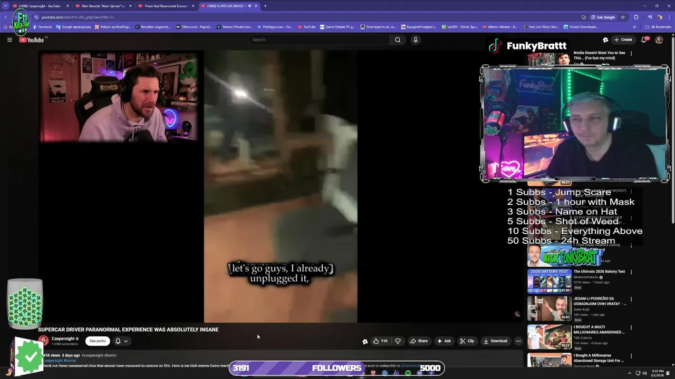
Task: Open the Caspersight channel name link
Action: (63, 338)
